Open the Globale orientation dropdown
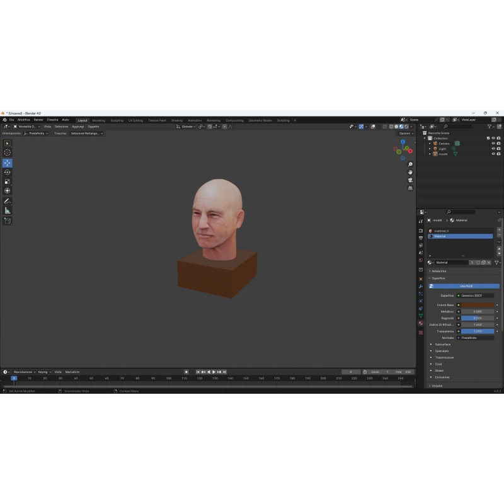This screenshot has width=504, height=504. click(186, 127)
